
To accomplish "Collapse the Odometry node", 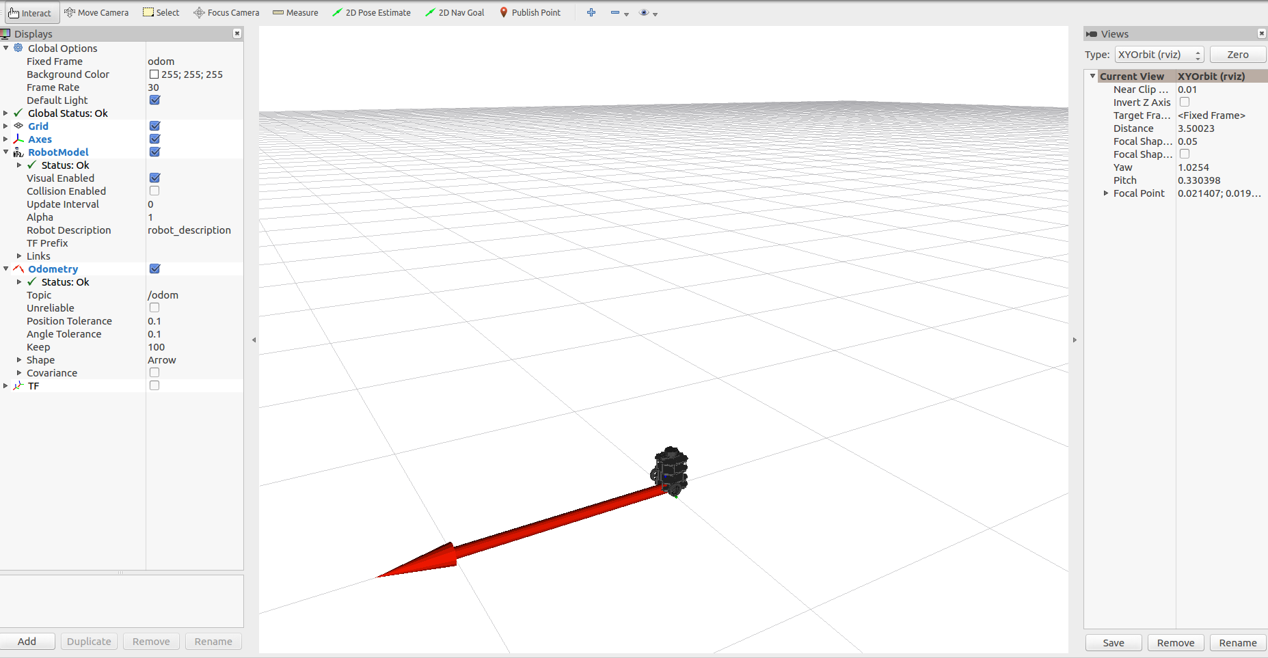I will click(6, 269).
